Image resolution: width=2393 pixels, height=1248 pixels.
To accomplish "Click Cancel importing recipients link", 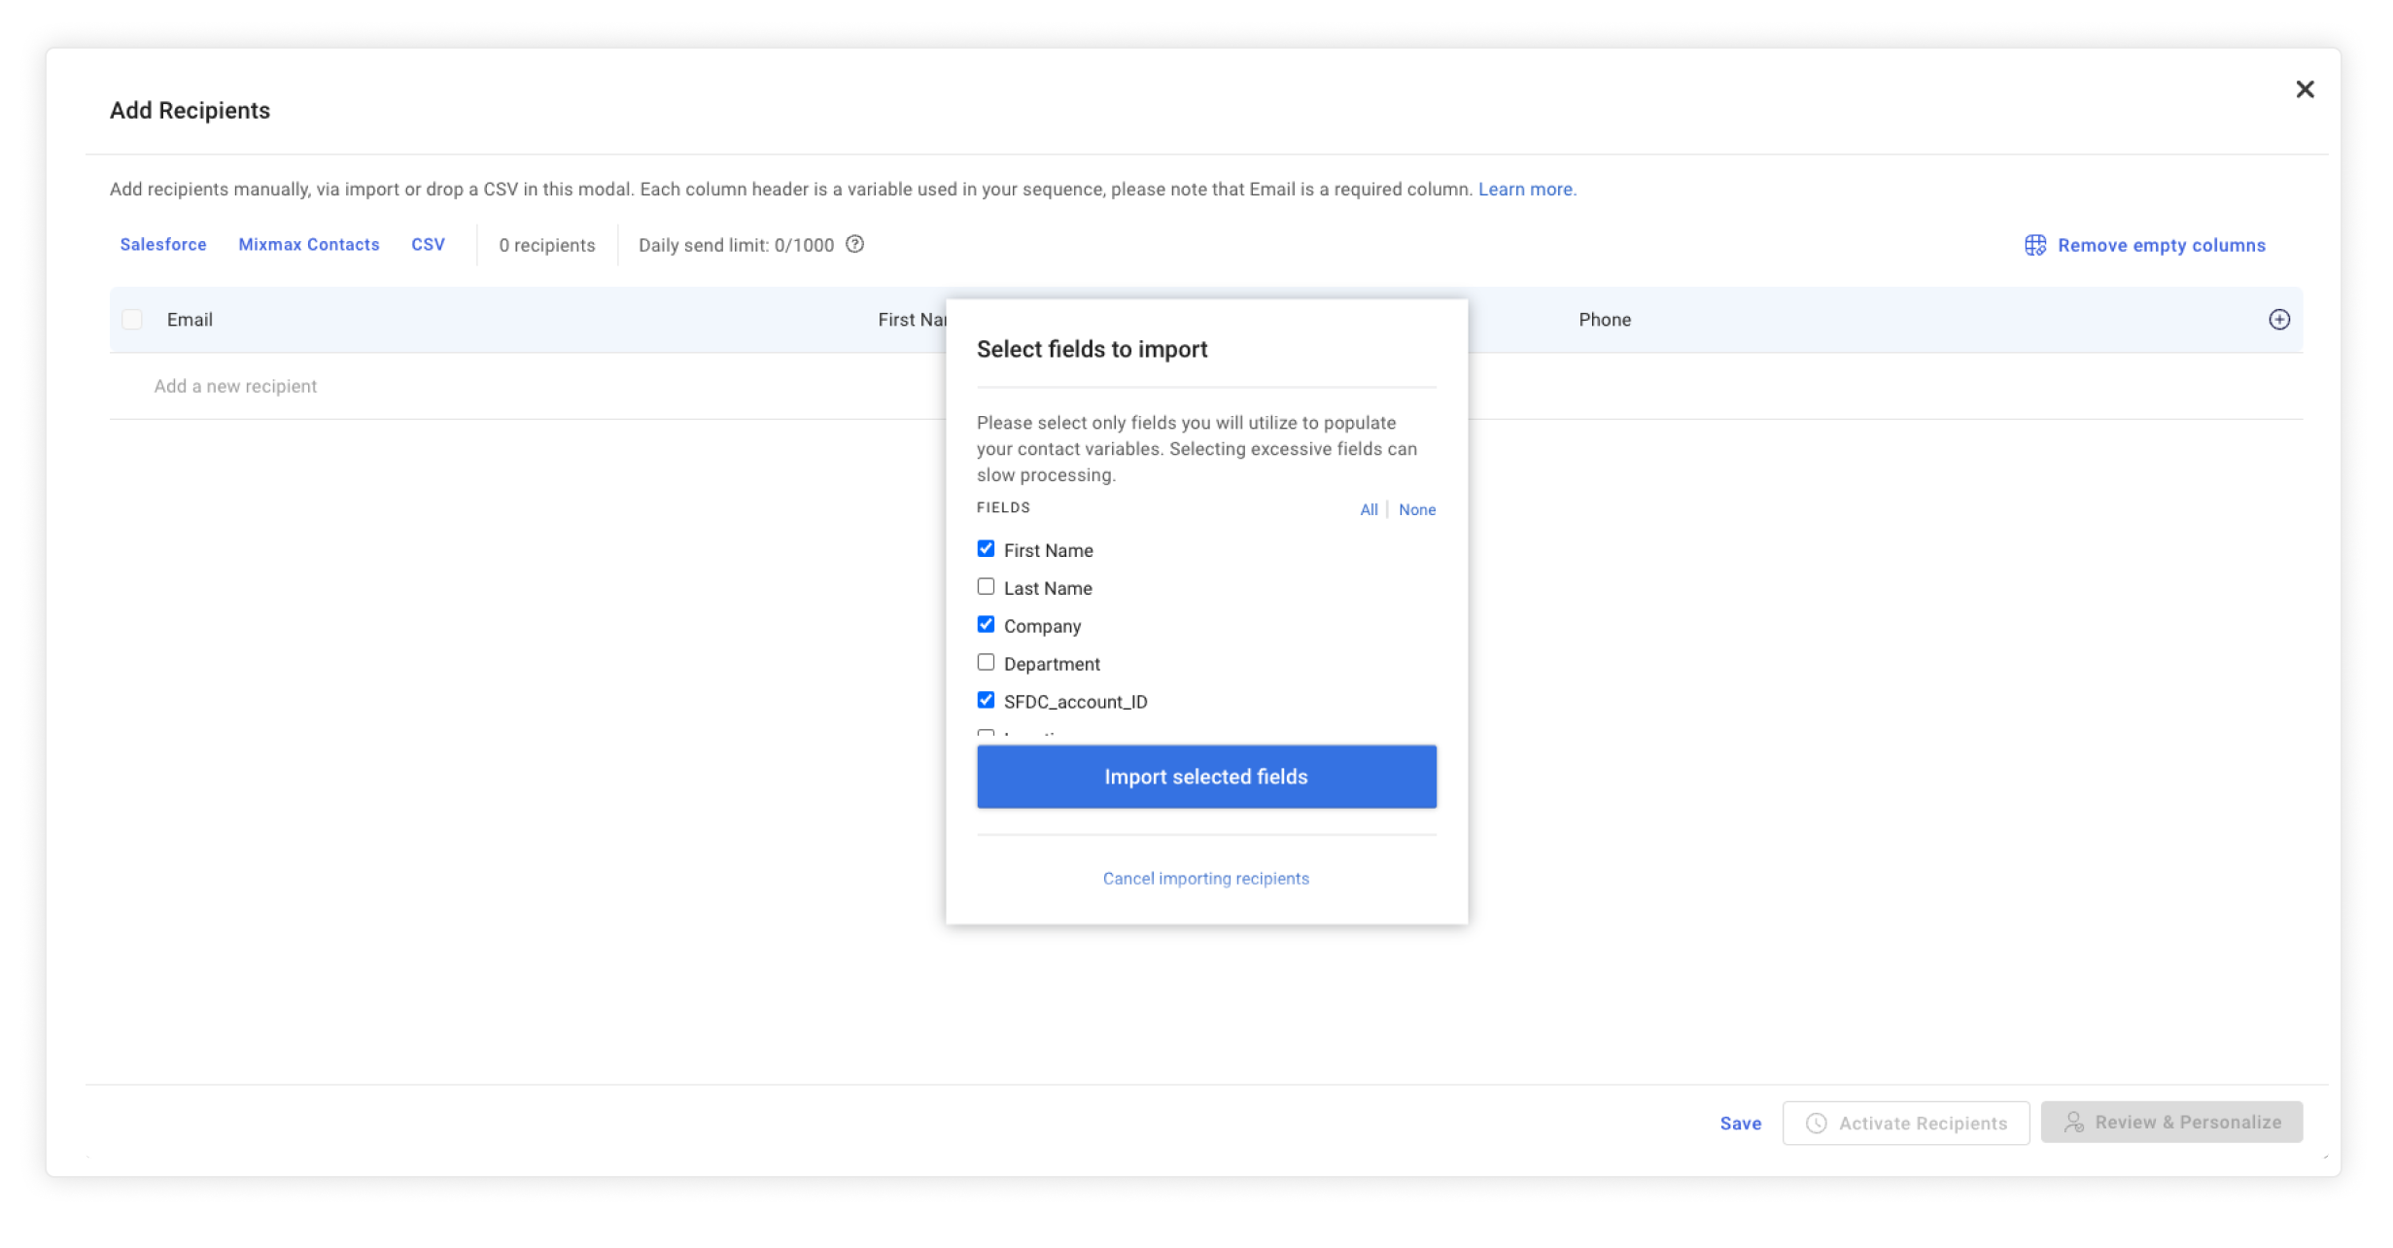I will pos(1206,877).
